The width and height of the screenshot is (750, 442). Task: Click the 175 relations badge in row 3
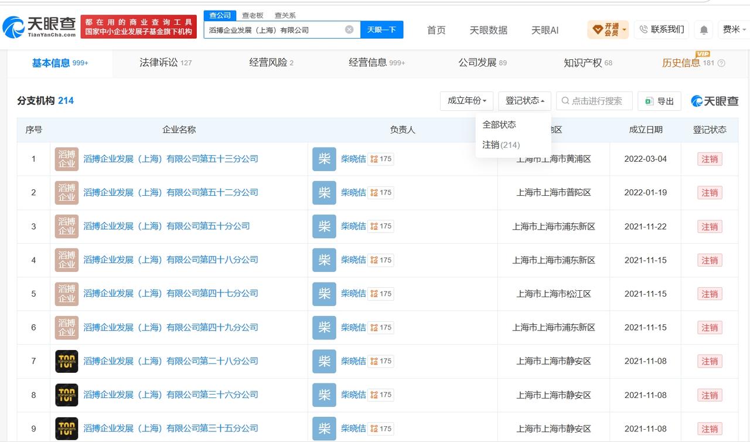pyautogui.click(x=381, y=226)
